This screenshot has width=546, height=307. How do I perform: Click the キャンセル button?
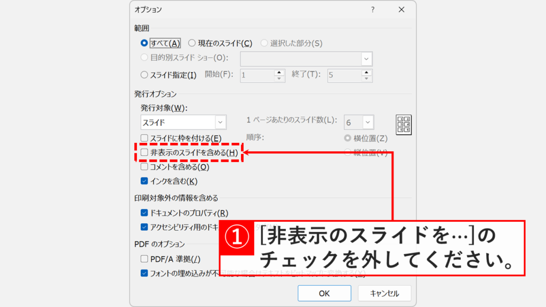pos(385,293)
